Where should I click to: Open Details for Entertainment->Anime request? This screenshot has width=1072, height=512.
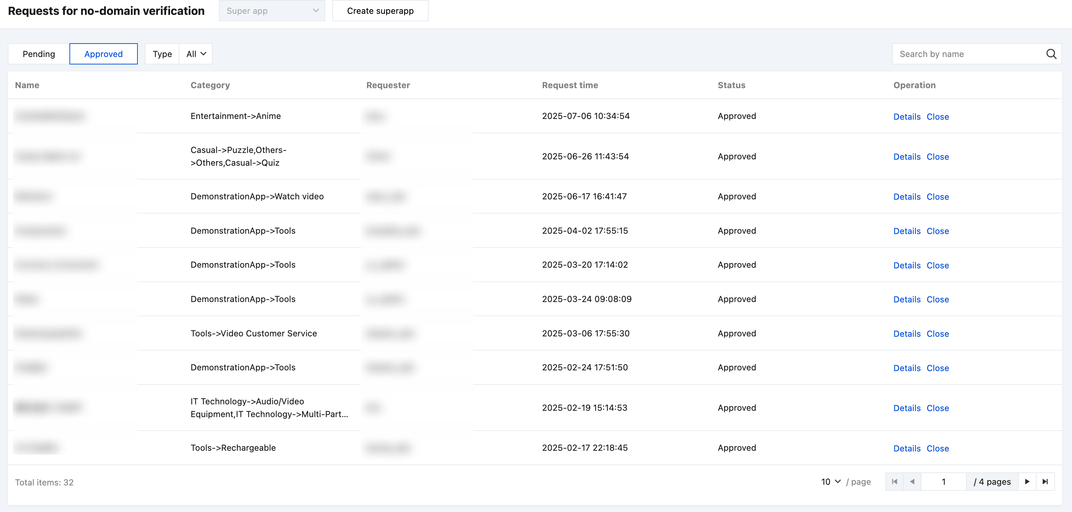pyautogui.click(x=907, y=117)
